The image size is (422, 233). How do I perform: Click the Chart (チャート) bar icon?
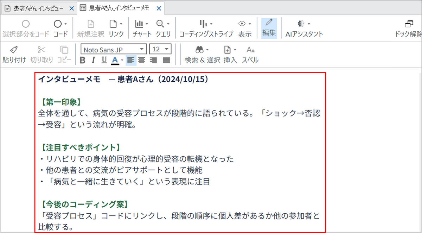140,24
